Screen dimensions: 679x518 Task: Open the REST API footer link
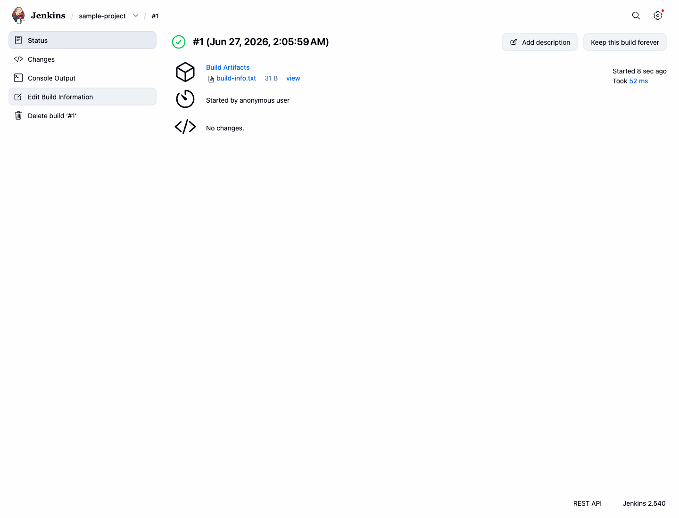click(x=588, y=503)
